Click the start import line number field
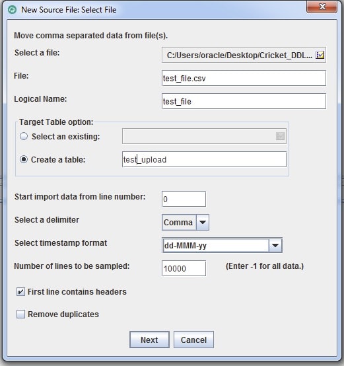This screenshot has height=366, width=344. pyautogui.click(x=184, y=199)
